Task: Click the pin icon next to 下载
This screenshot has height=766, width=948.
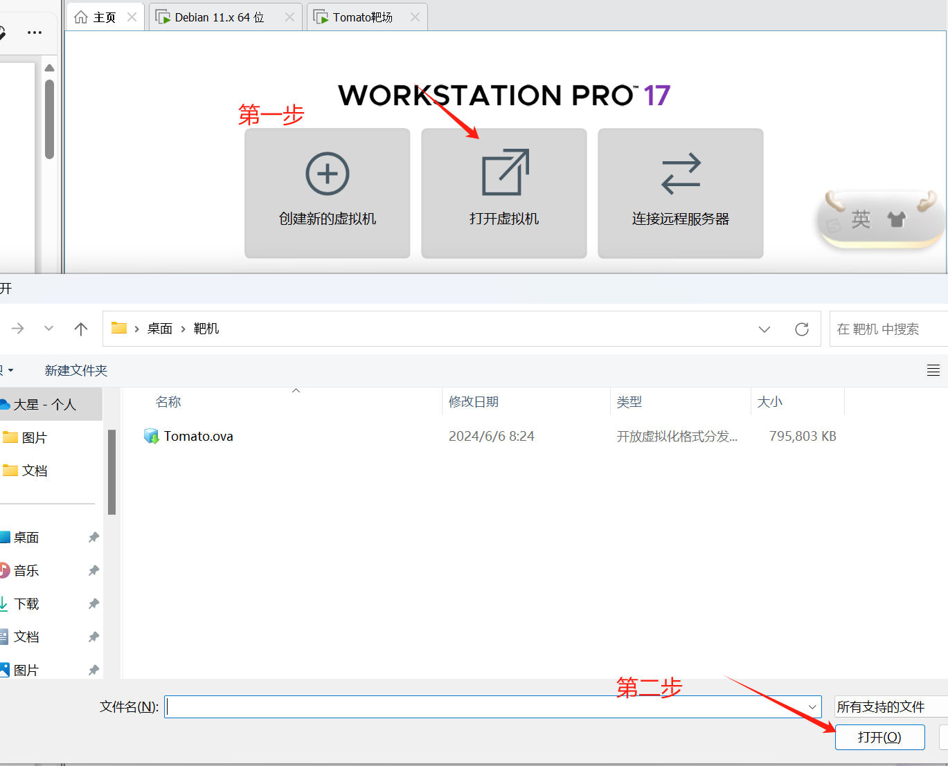Action: point(93,604)
